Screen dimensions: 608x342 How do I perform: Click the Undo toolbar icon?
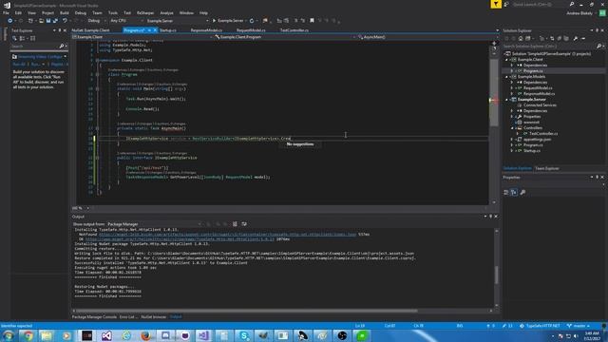(65, 21)
